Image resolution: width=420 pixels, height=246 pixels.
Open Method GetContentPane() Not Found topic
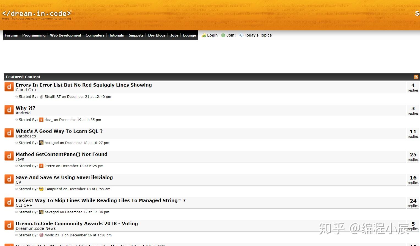point(62,154)
